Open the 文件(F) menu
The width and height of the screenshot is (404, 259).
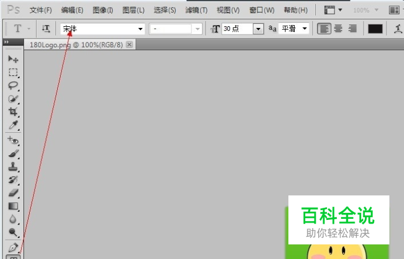point(40,10)
